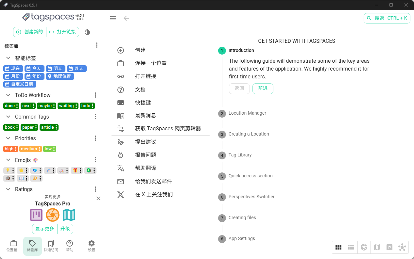
Task: Select 连接一个位置 menu entry
Action: click(161, 63)
